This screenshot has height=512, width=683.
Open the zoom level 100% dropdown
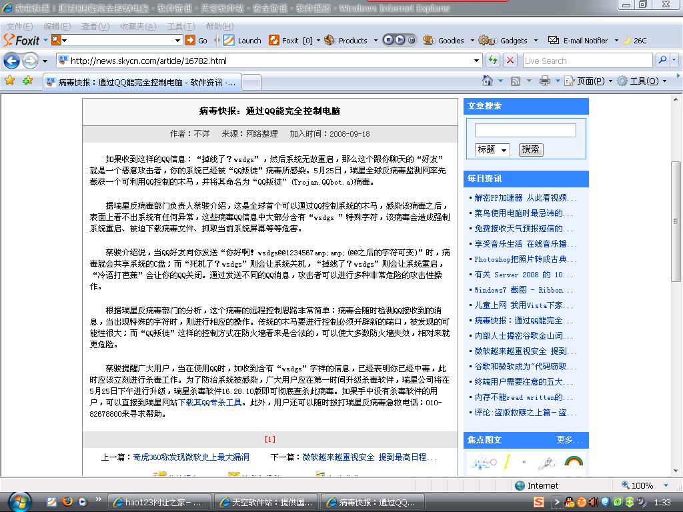tap(666, 485)
